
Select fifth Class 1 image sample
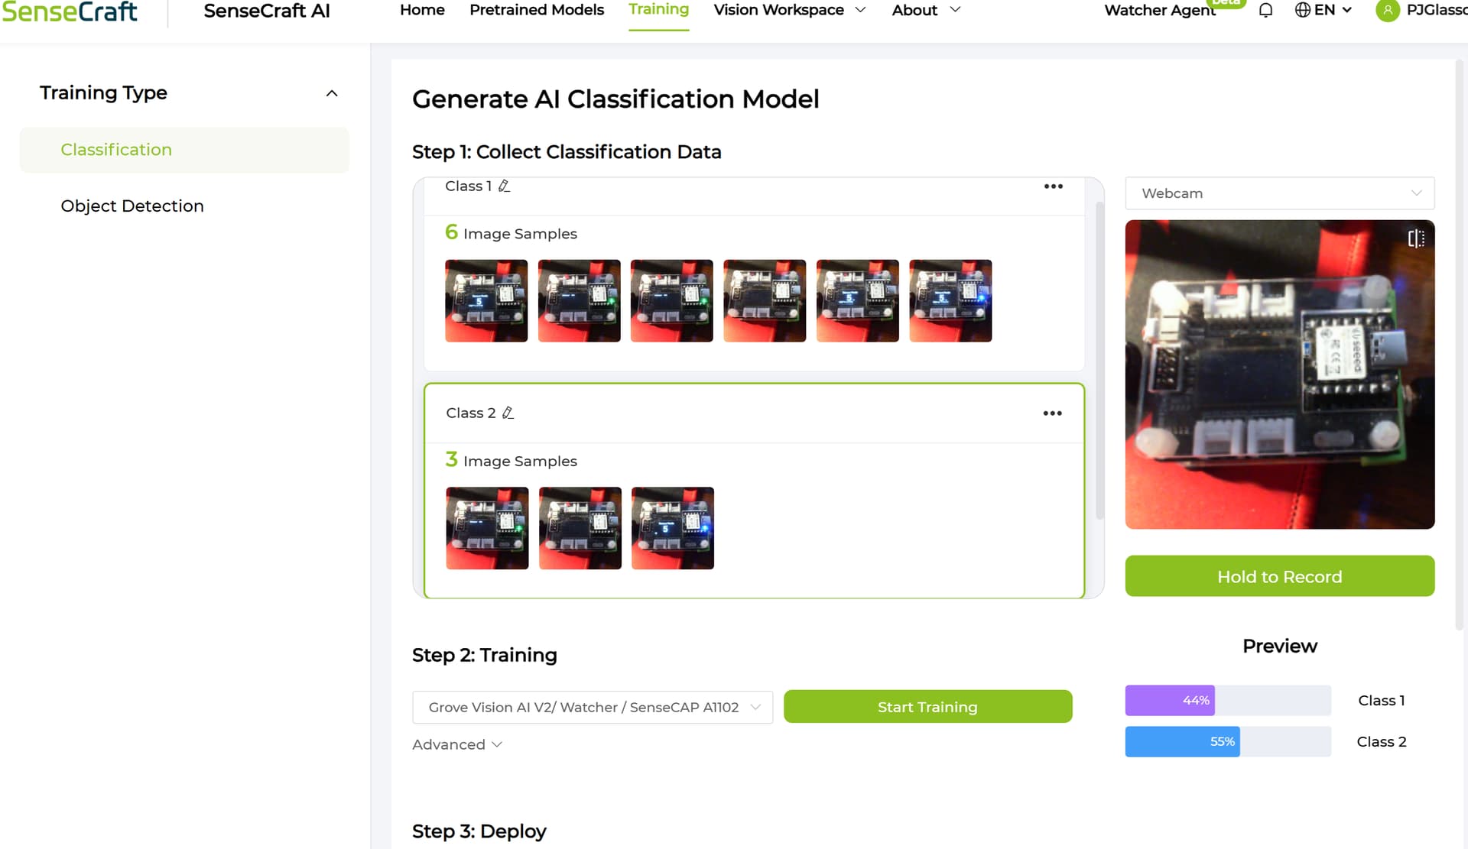857,300
